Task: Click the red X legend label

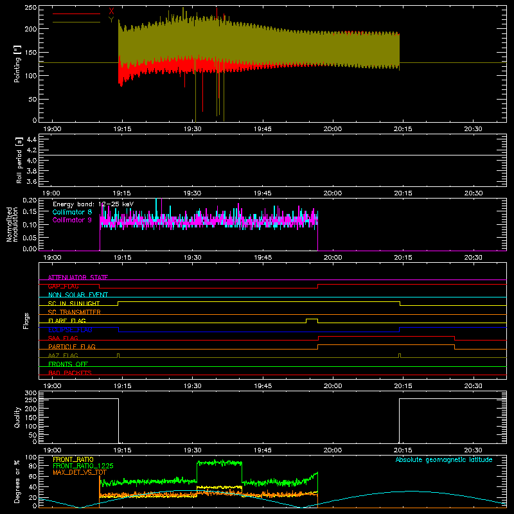Action: pos(111,12)
